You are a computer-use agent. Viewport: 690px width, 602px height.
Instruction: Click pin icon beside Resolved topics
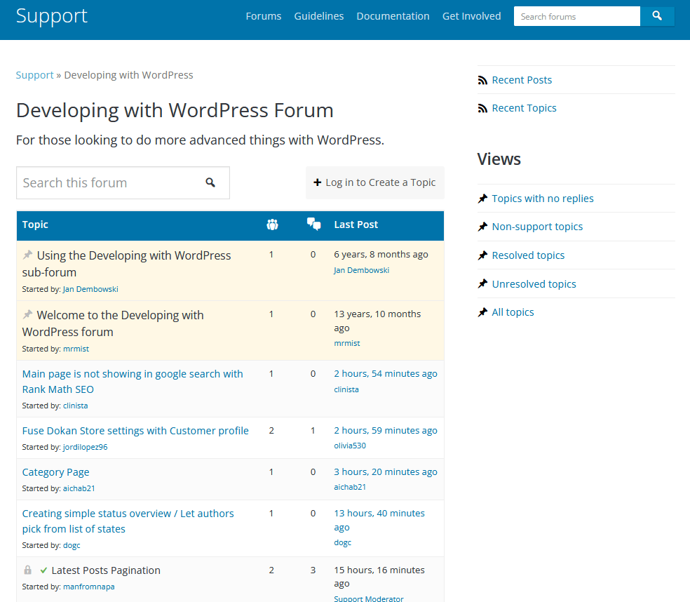(x=482, y=255)
